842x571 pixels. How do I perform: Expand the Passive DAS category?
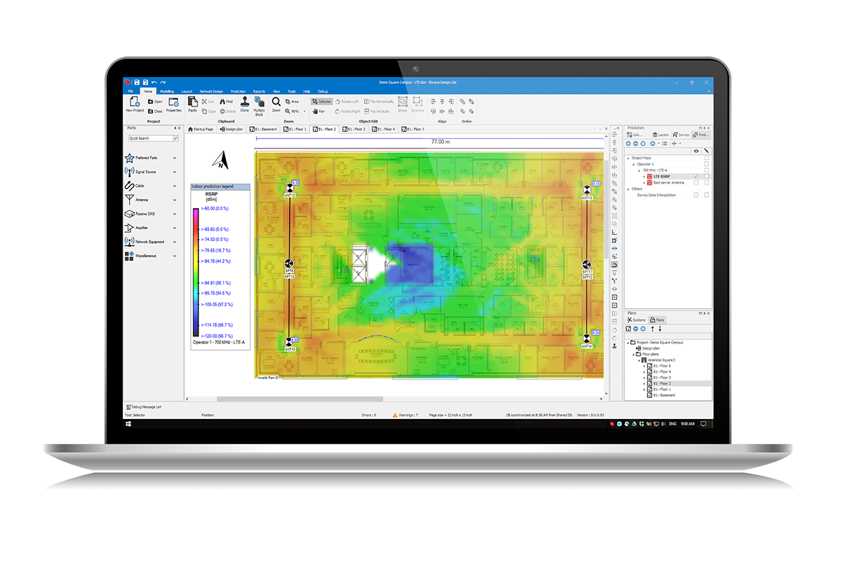tap(174, 214)
